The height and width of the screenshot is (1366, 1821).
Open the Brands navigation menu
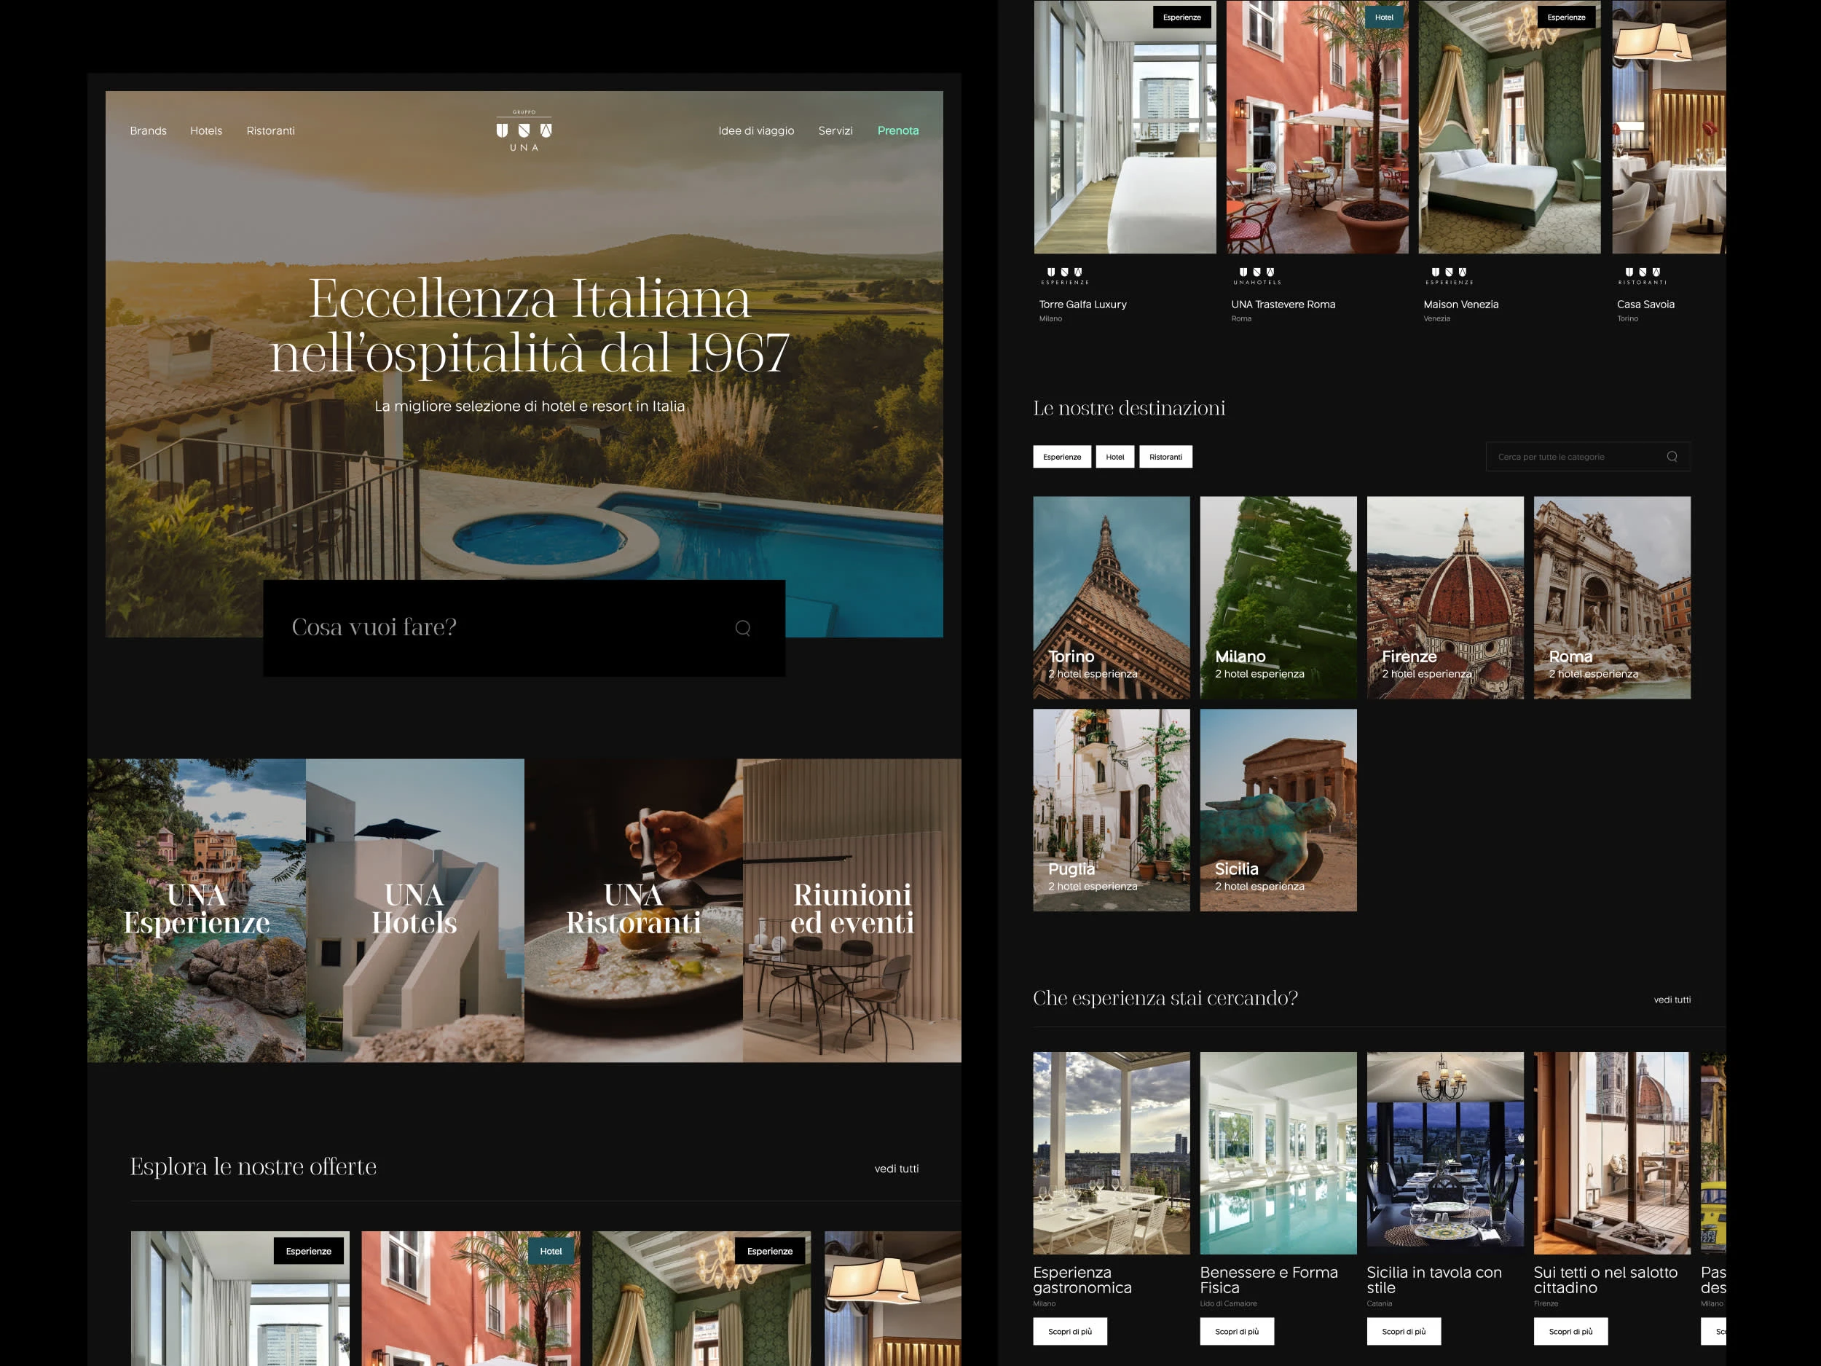pos(148,131)
